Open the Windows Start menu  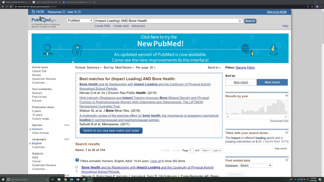(x=3, y=179)
